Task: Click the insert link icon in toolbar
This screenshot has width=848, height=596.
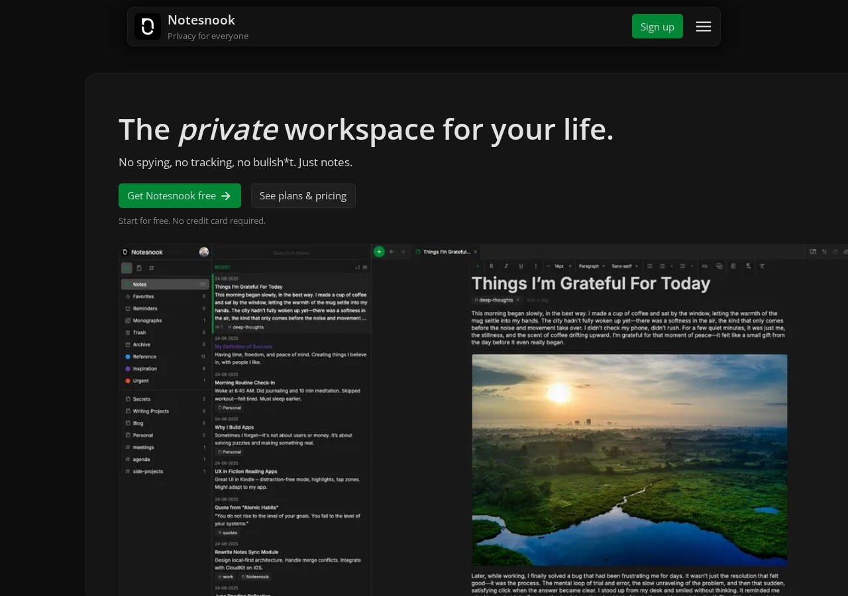Action: pos(704,266)
